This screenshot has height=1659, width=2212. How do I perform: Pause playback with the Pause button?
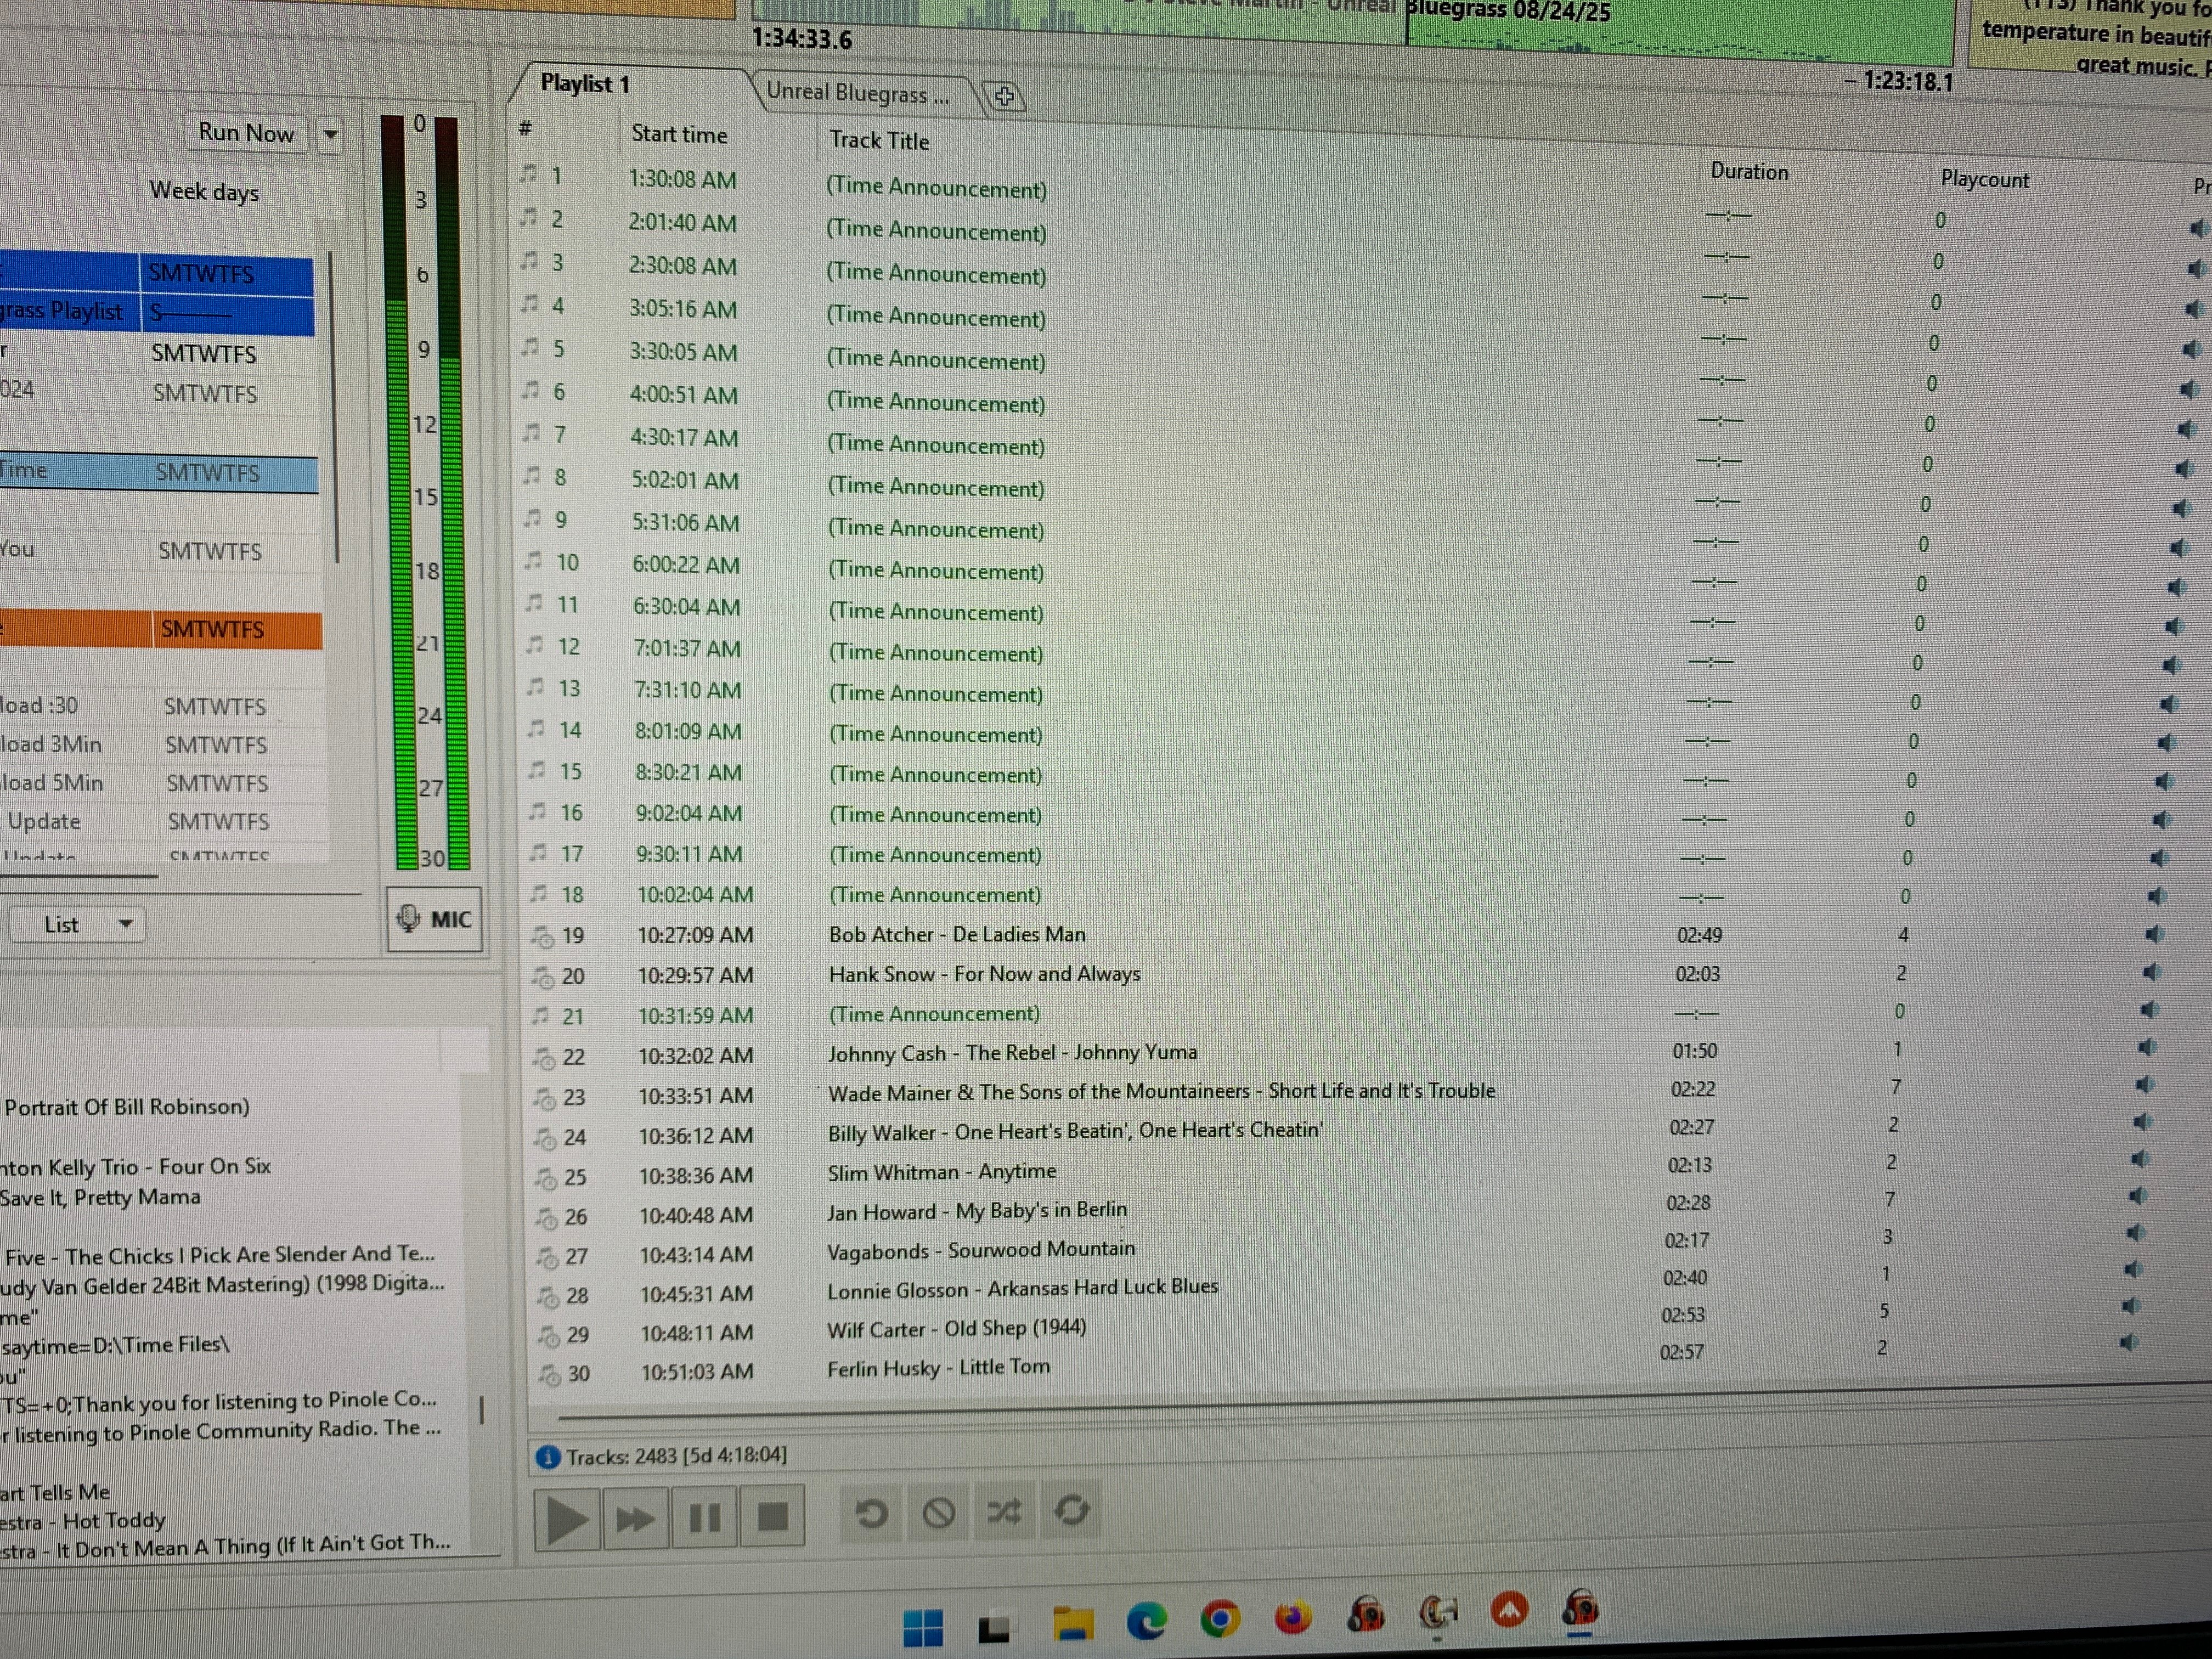tap(705, 1518)
